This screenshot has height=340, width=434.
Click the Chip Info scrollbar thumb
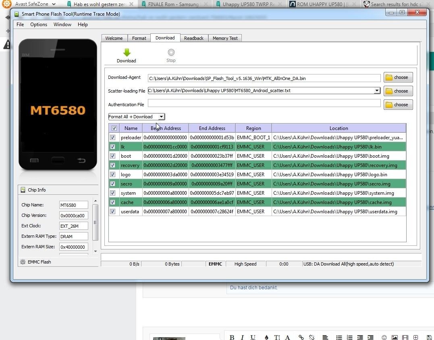point(95,223)
